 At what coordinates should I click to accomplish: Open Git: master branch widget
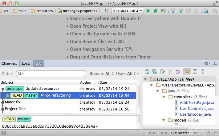[184, 133]
